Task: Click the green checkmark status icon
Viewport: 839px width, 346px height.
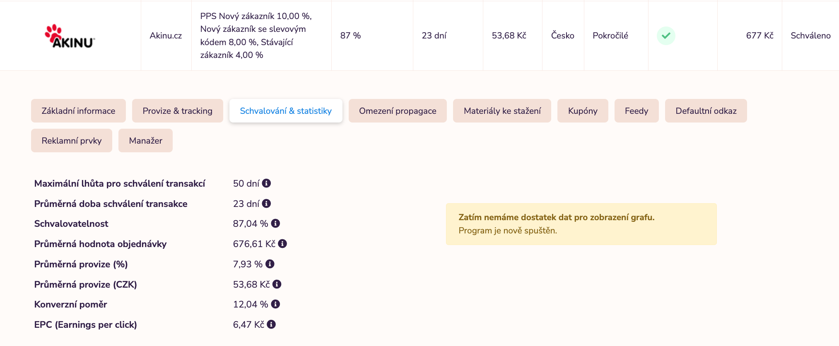Action: (x=666, y=36)
